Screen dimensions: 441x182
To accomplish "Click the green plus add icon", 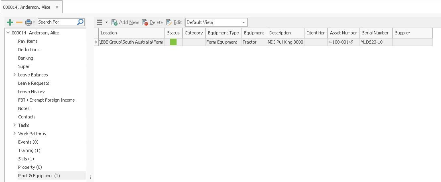I will tap(10, 22).
